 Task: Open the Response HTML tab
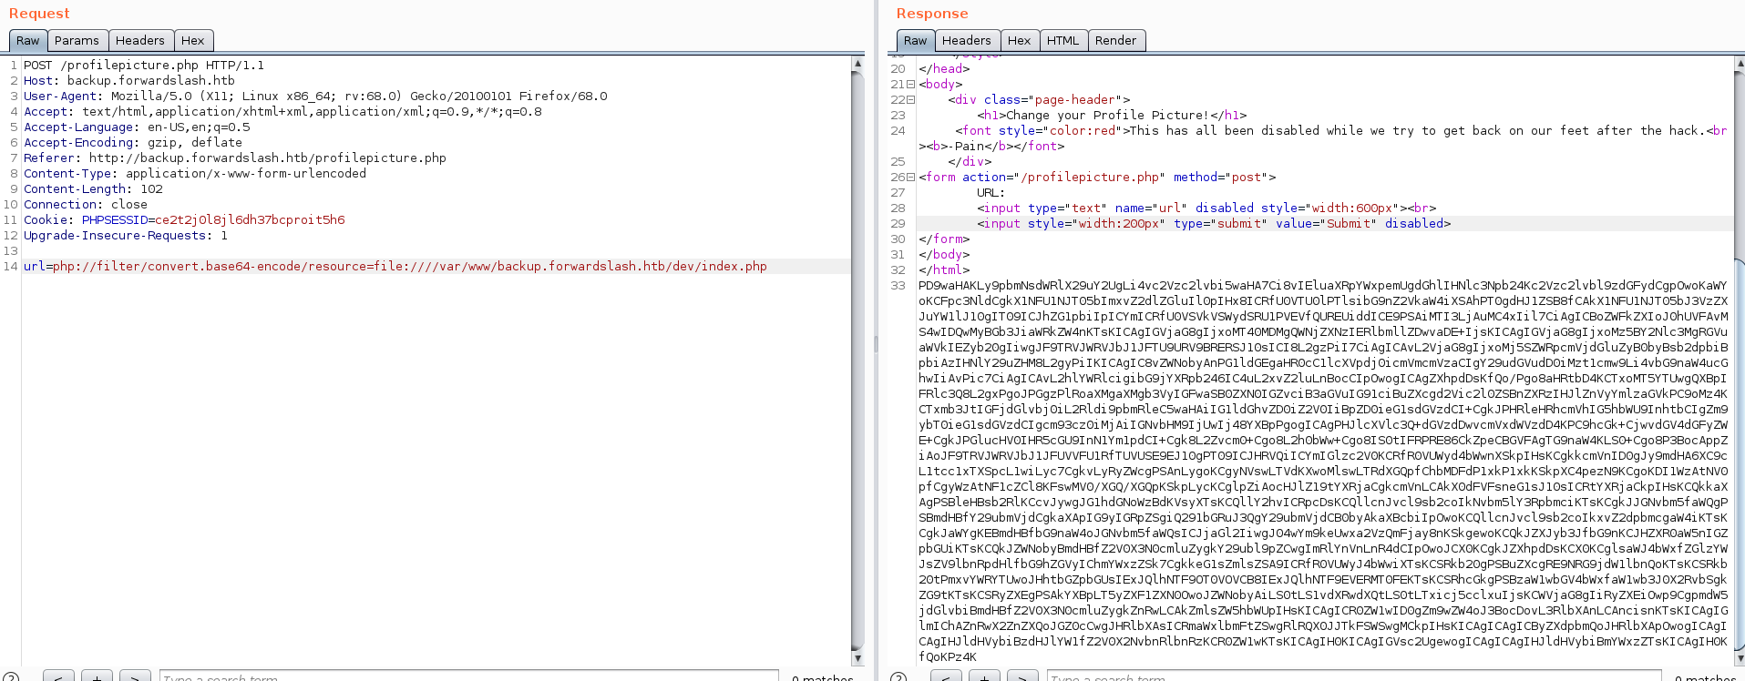[1062, 41]
